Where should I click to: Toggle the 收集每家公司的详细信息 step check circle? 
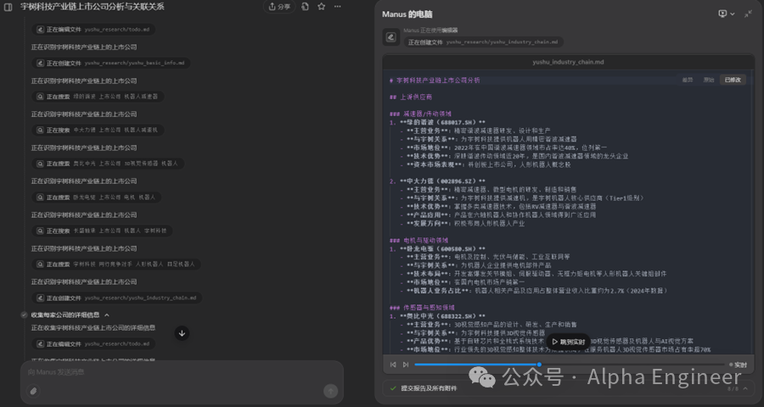[25, 315]
